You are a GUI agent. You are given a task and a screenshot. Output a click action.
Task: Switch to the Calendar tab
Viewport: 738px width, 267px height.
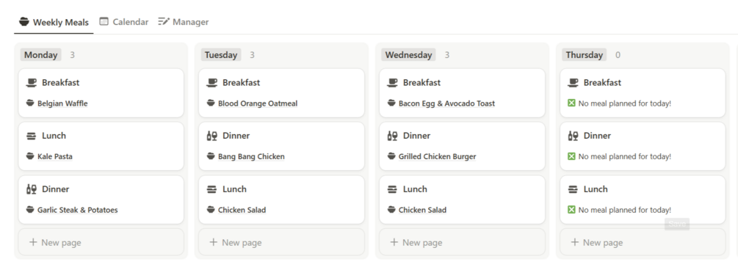[124, 21]
